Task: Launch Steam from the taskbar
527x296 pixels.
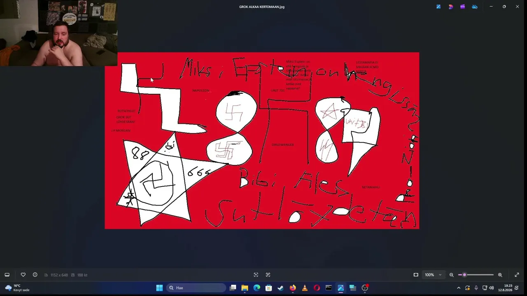Action: [281, 288]
